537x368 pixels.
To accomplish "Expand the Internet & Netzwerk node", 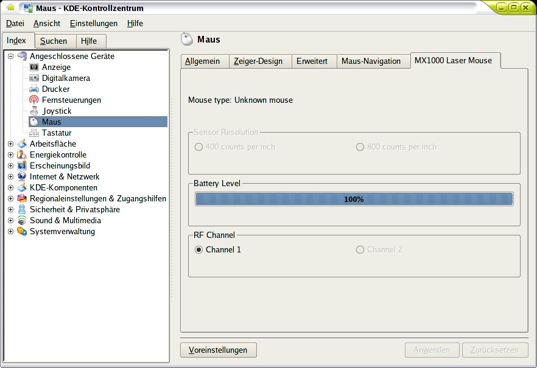I will [x=10, y=176].
